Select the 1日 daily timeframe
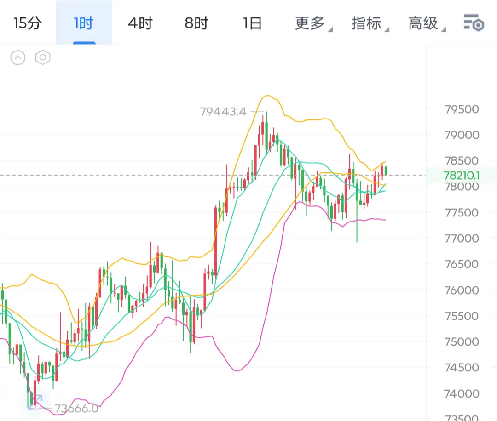 click(x=253, y=23)
